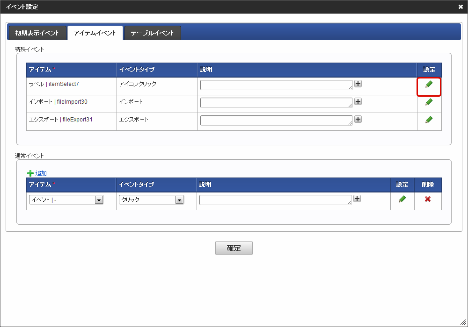Expand the description field for インポート event
The width and height of the screenshot is (468, 327).
coord(358,101)
